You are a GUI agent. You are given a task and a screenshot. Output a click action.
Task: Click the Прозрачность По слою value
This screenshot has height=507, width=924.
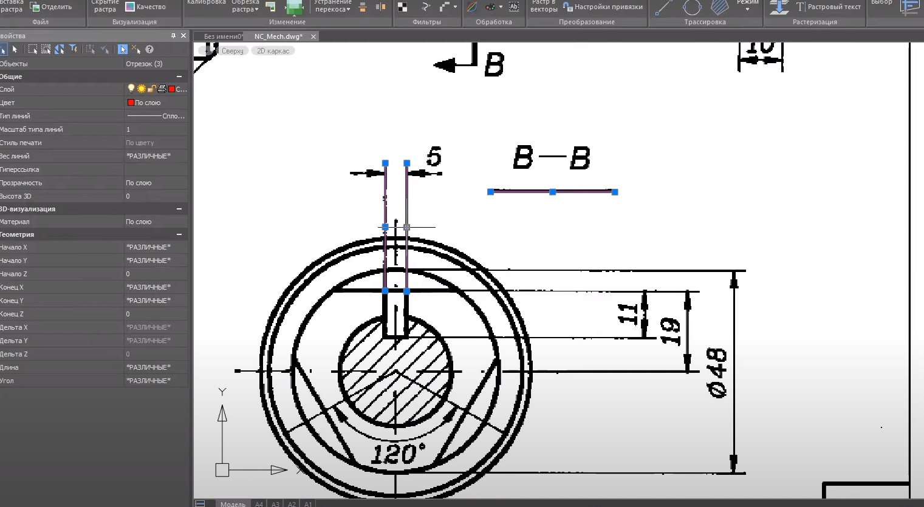156,183
